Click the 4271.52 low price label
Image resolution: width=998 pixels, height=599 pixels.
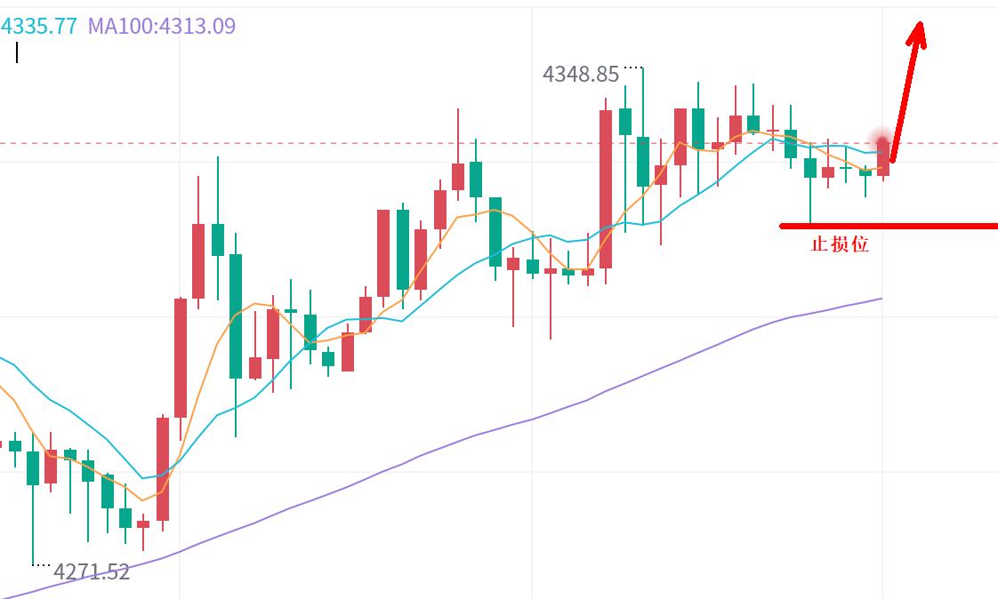click(92, 571)
